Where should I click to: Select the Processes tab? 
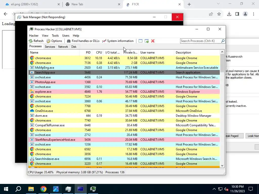coord(35,46)
